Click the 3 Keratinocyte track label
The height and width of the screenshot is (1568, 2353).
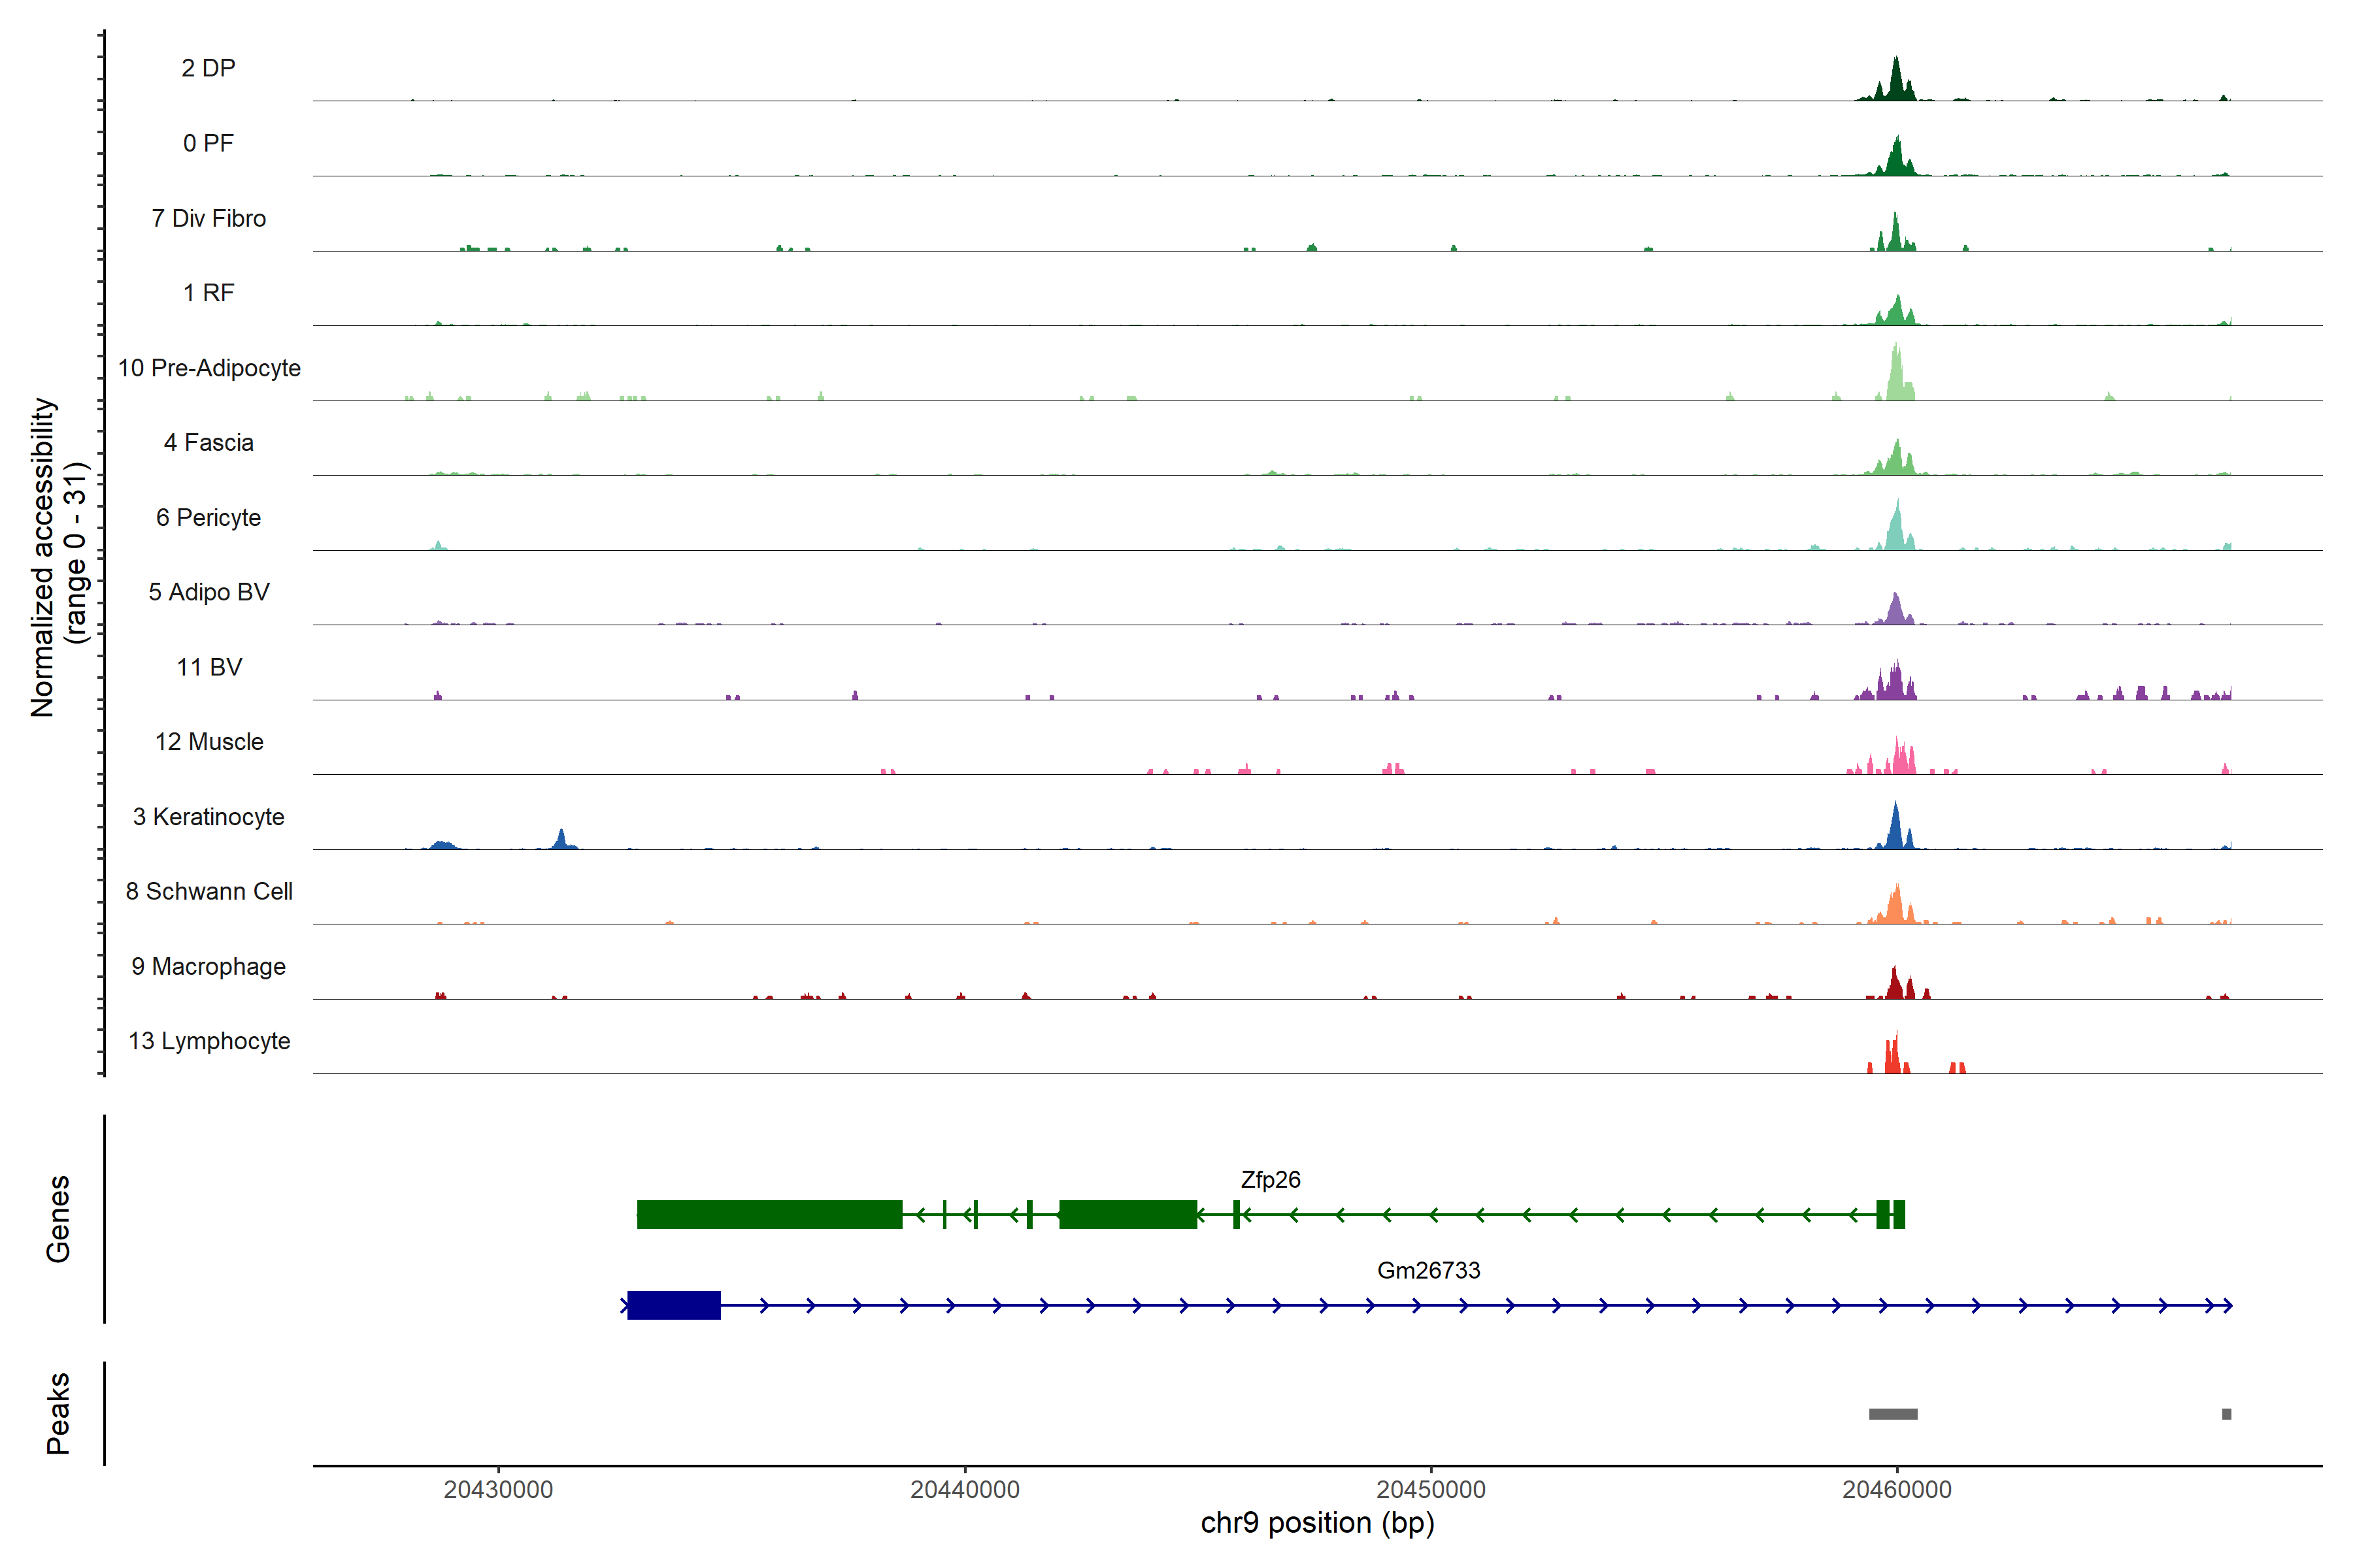(x=208, y=817)
